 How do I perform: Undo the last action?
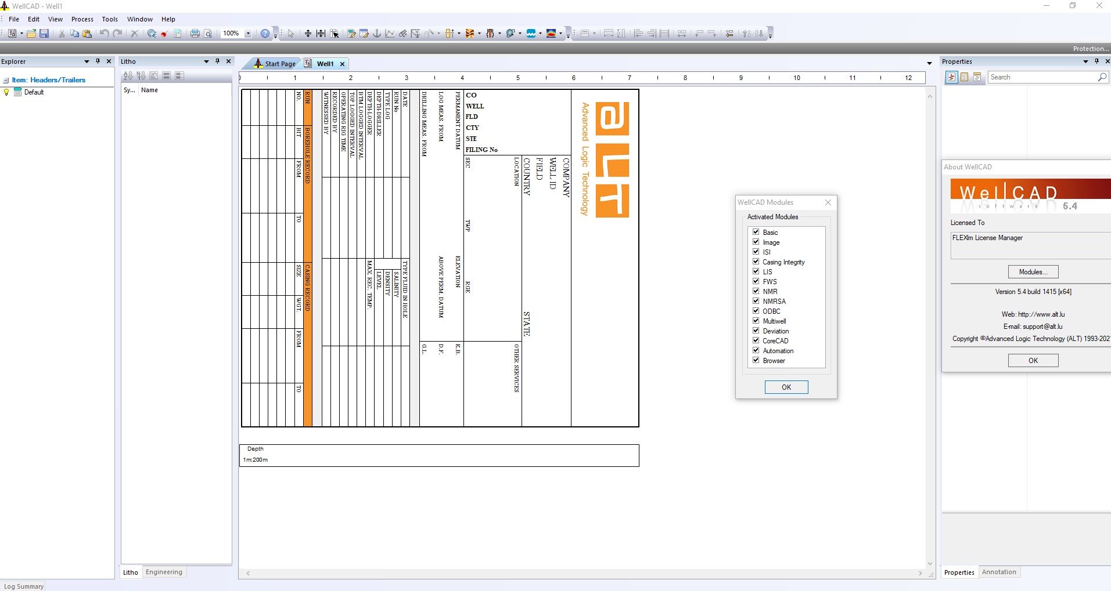point(104,34)
